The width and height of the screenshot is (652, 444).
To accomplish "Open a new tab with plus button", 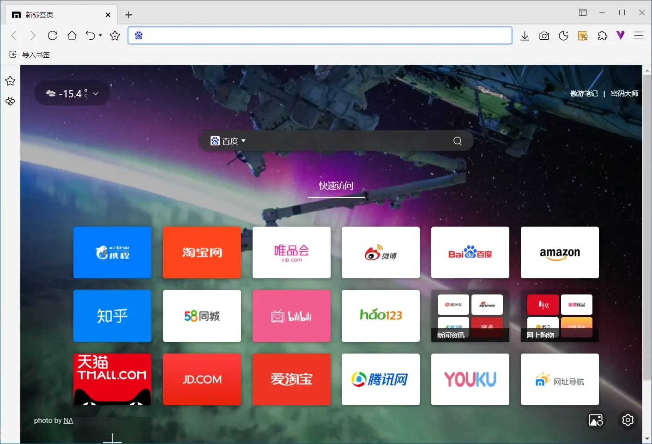I will [128, 15].
